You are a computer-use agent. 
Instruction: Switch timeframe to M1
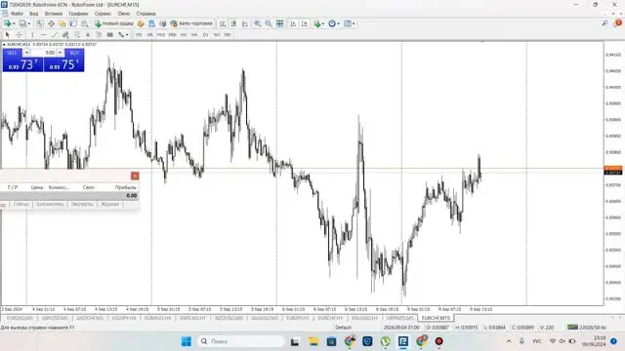tap(139, 35)
